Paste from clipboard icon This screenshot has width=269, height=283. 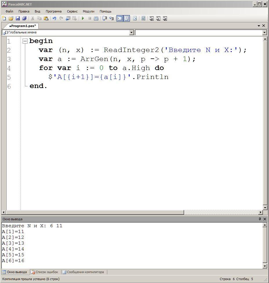(46, 18)
